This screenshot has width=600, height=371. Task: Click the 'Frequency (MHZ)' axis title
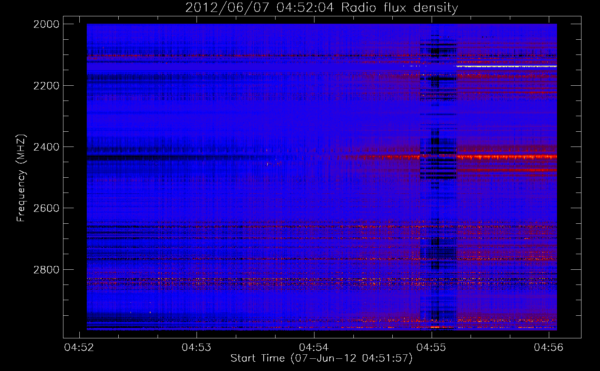point(22,178)
